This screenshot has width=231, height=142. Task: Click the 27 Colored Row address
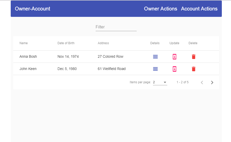(111, 57)
